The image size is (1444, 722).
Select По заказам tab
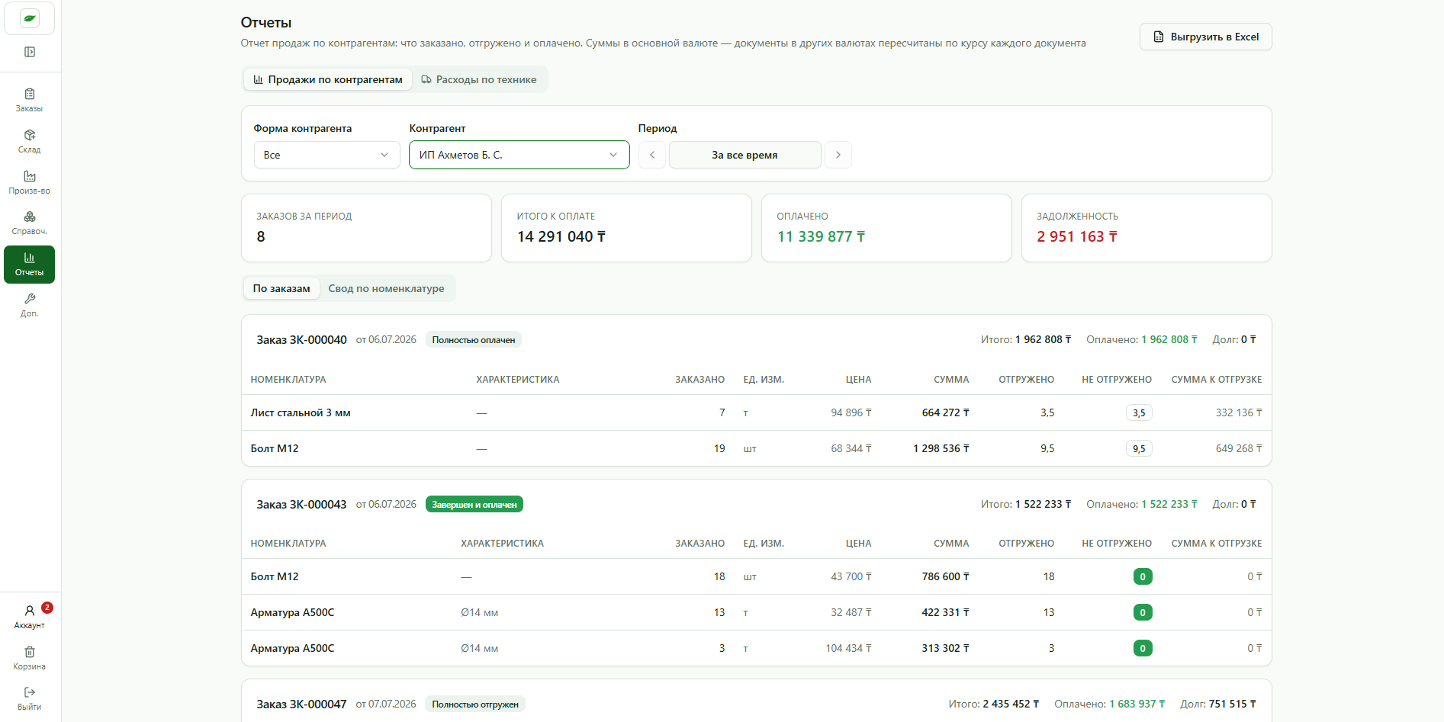tap(281, 288)
